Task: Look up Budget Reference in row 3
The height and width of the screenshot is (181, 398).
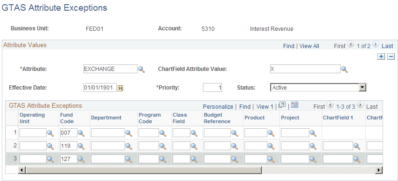Action: coord(235,160)
